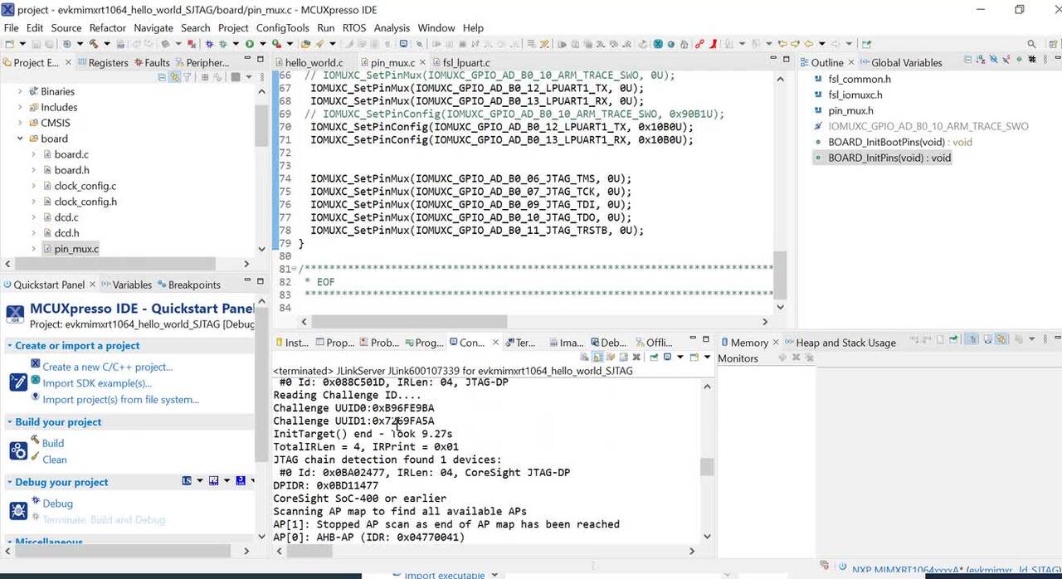Remove all terminated launches in Console
Screen dimensions: 1062x579
636,358
